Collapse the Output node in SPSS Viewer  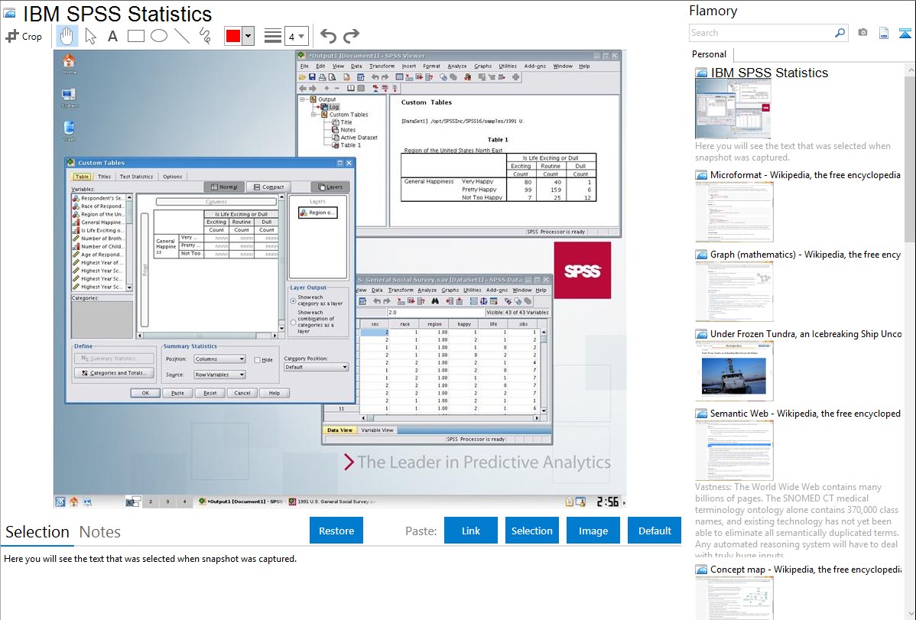(x=303, y=99)
